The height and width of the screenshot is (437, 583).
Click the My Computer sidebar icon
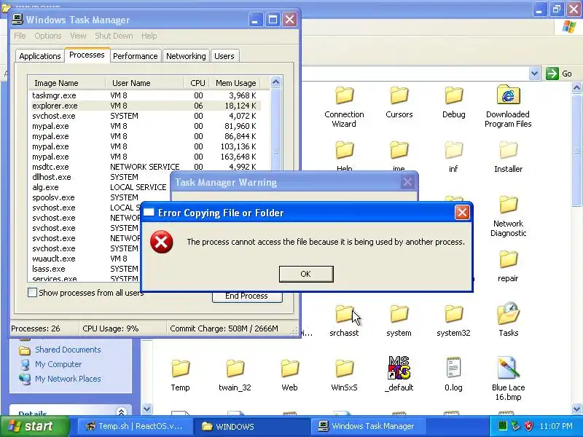(x=25, y=365)
